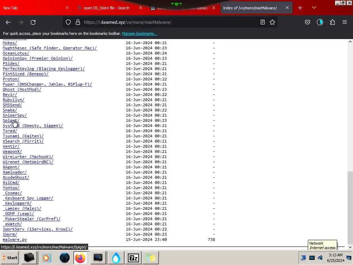
Task: Close the open DS_Store file search tab
Action: tap(141, 8)
